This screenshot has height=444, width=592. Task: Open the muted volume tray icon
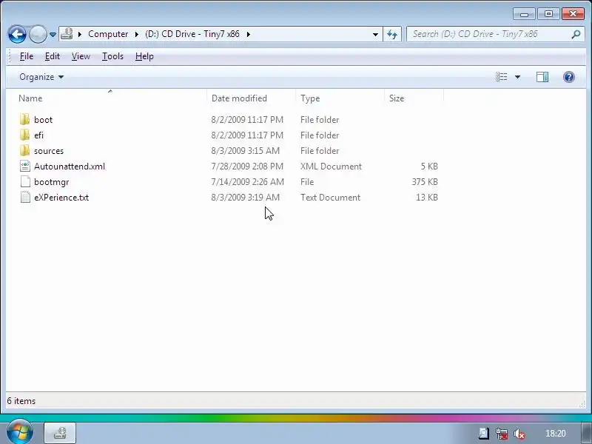(519, 434)
